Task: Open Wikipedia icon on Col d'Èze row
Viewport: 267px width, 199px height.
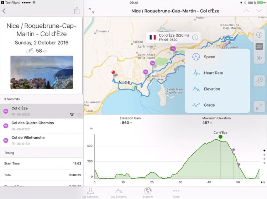Action: [72, 114]
